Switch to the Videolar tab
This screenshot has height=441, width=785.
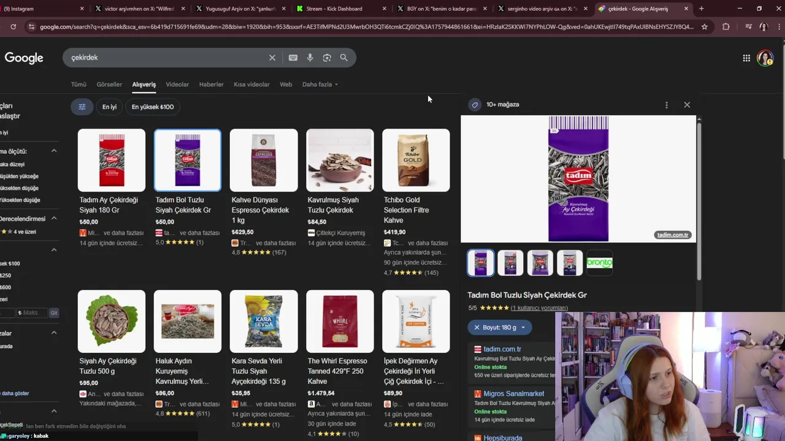click(177, 85)
